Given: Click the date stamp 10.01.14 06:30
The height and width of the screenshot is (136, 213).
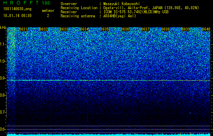Looking at the screenshot, I should (x=17, y=16).
